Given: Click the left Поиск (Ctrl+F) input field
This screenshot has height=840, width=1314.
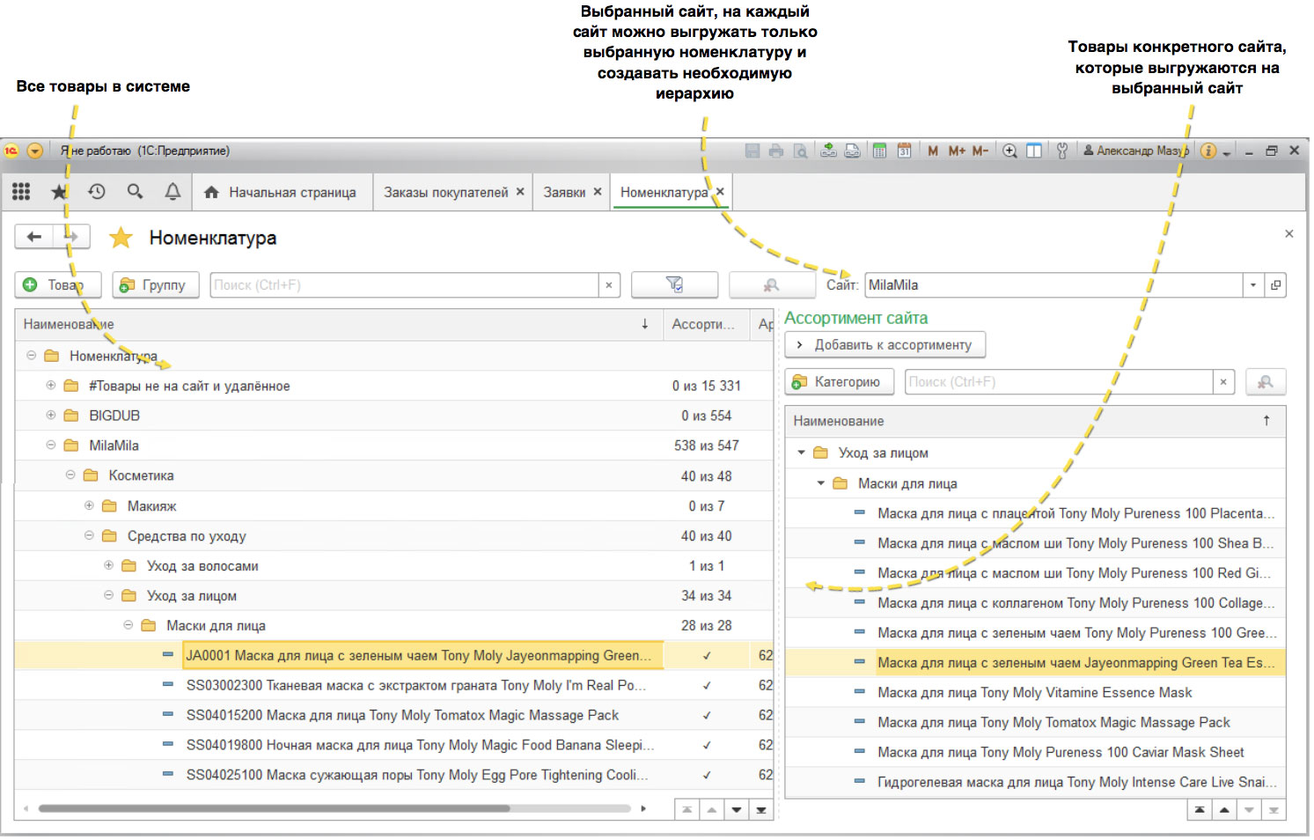Looking at the screenshot, I should click(404, 285).
